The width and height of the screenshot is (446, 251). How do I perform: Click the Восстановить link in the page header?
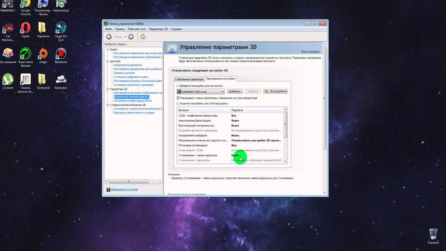tap(310, 52)
